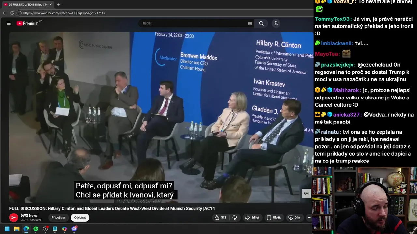Click chat username prazskejdejv
This screenshot has width=417, height=234.
[x=338, y=65]
